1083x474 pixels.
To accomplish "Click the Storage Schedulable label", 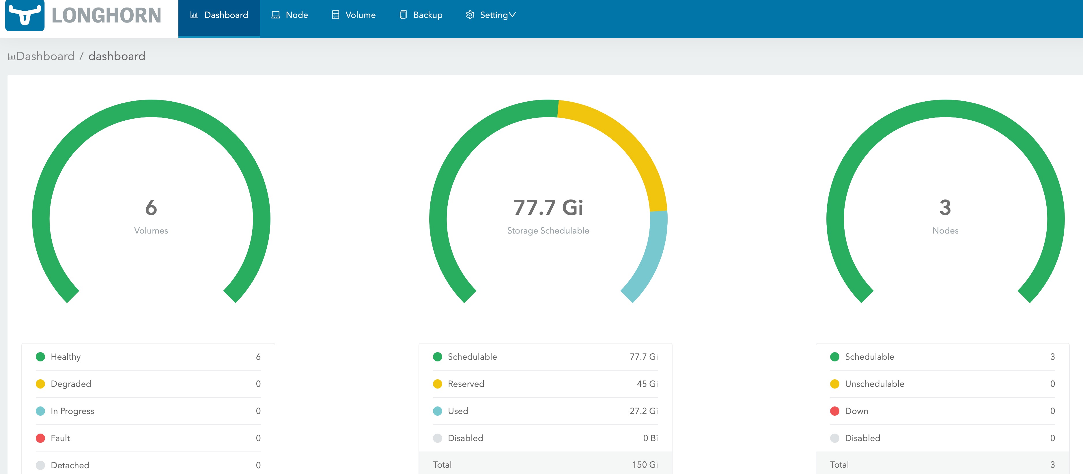I will point(548,230).
